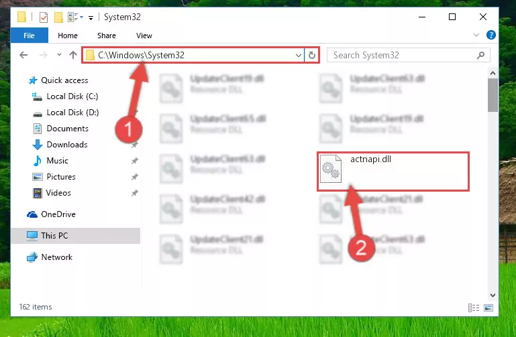Click the Properties checkmark icon in title bar
This screenshot has width=516, height=337.
[x=44, y=17]
